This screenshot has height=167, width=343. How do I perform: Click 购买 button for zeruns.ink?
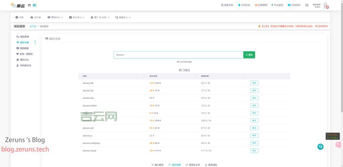coord(254,83)
